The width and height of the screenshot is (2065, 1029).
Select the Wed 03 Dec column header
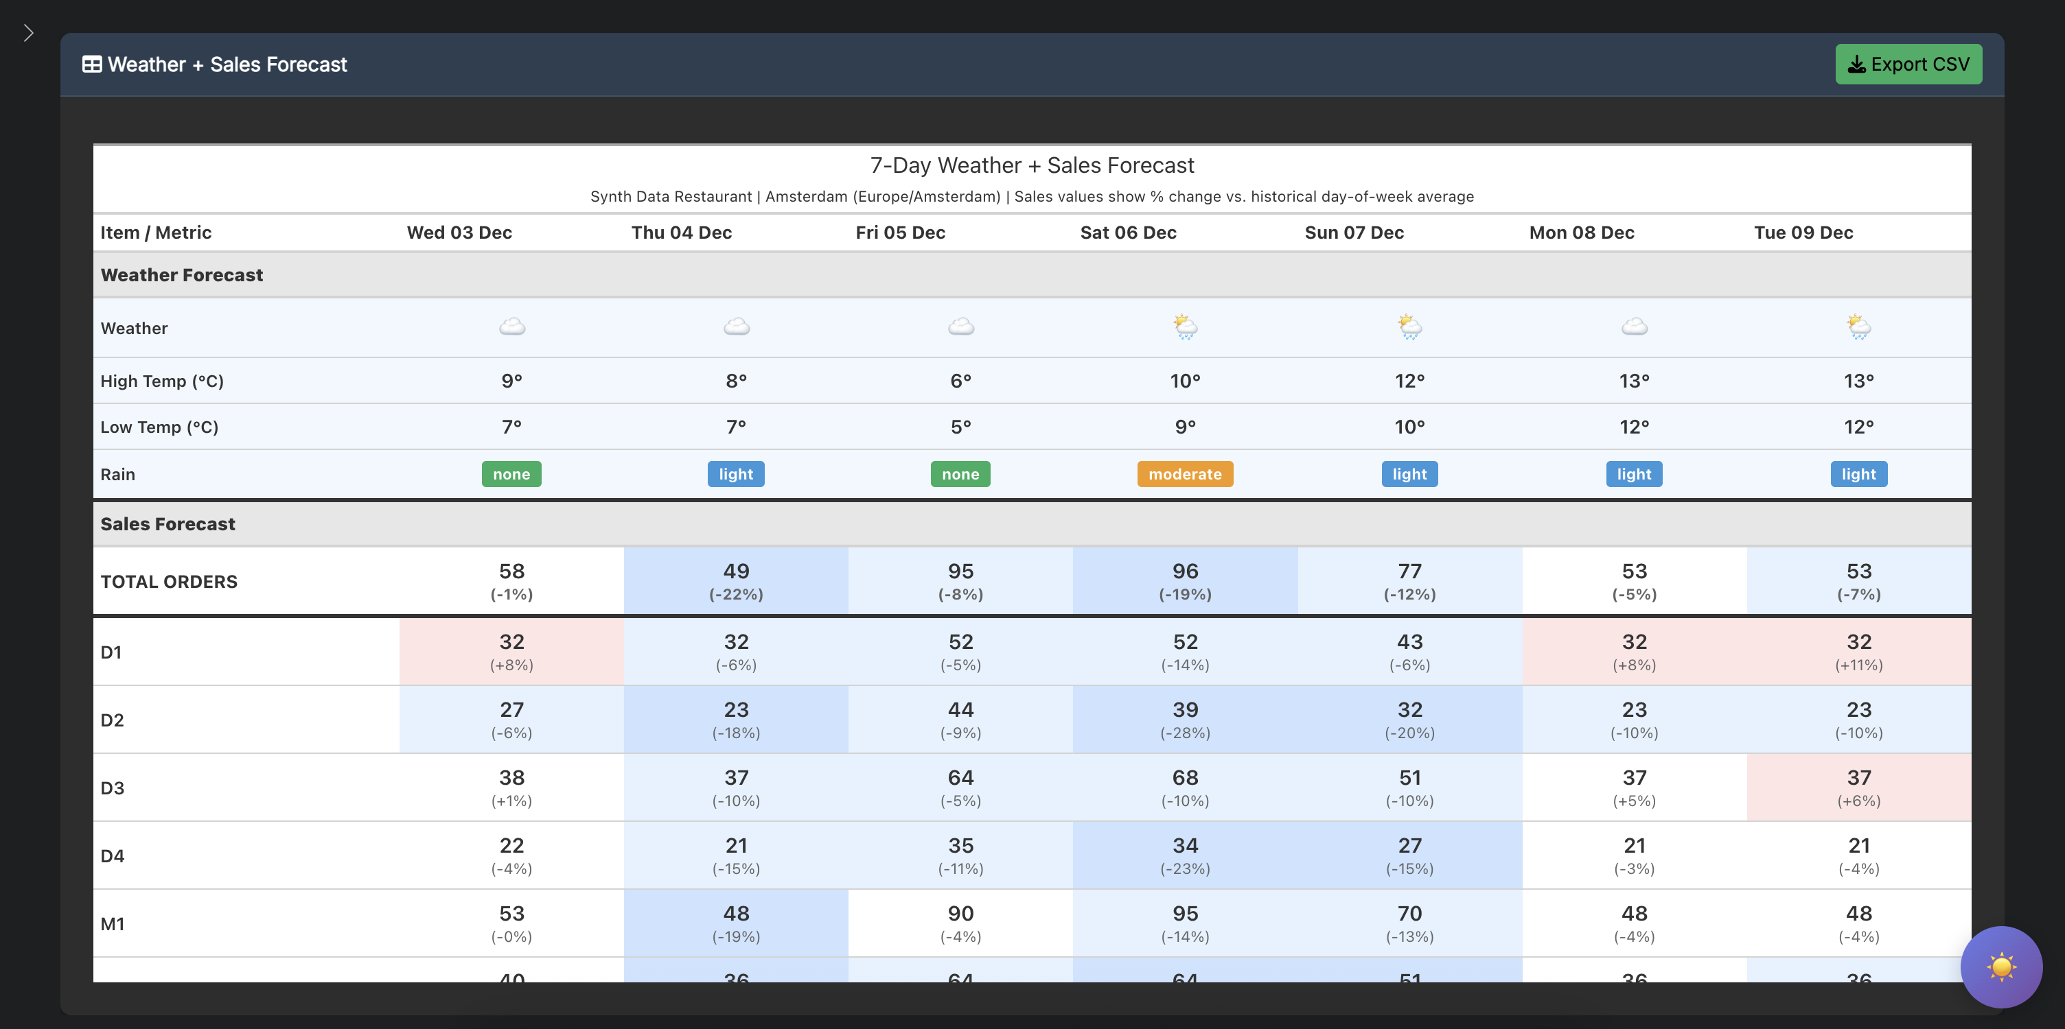click(459, 233)
